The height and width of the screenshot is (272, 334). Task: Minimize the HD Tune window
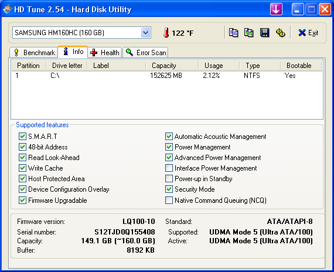point(297,9)
